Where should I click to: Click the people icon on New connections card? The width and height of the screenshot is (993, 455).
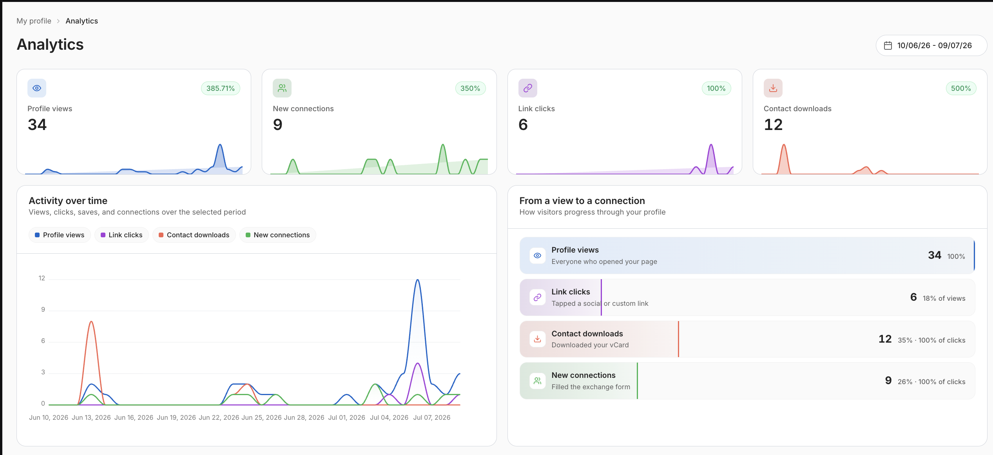coord(282,88)
